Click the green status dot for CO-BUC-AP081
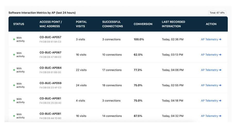The image size is (237, 127). [14, 116]
